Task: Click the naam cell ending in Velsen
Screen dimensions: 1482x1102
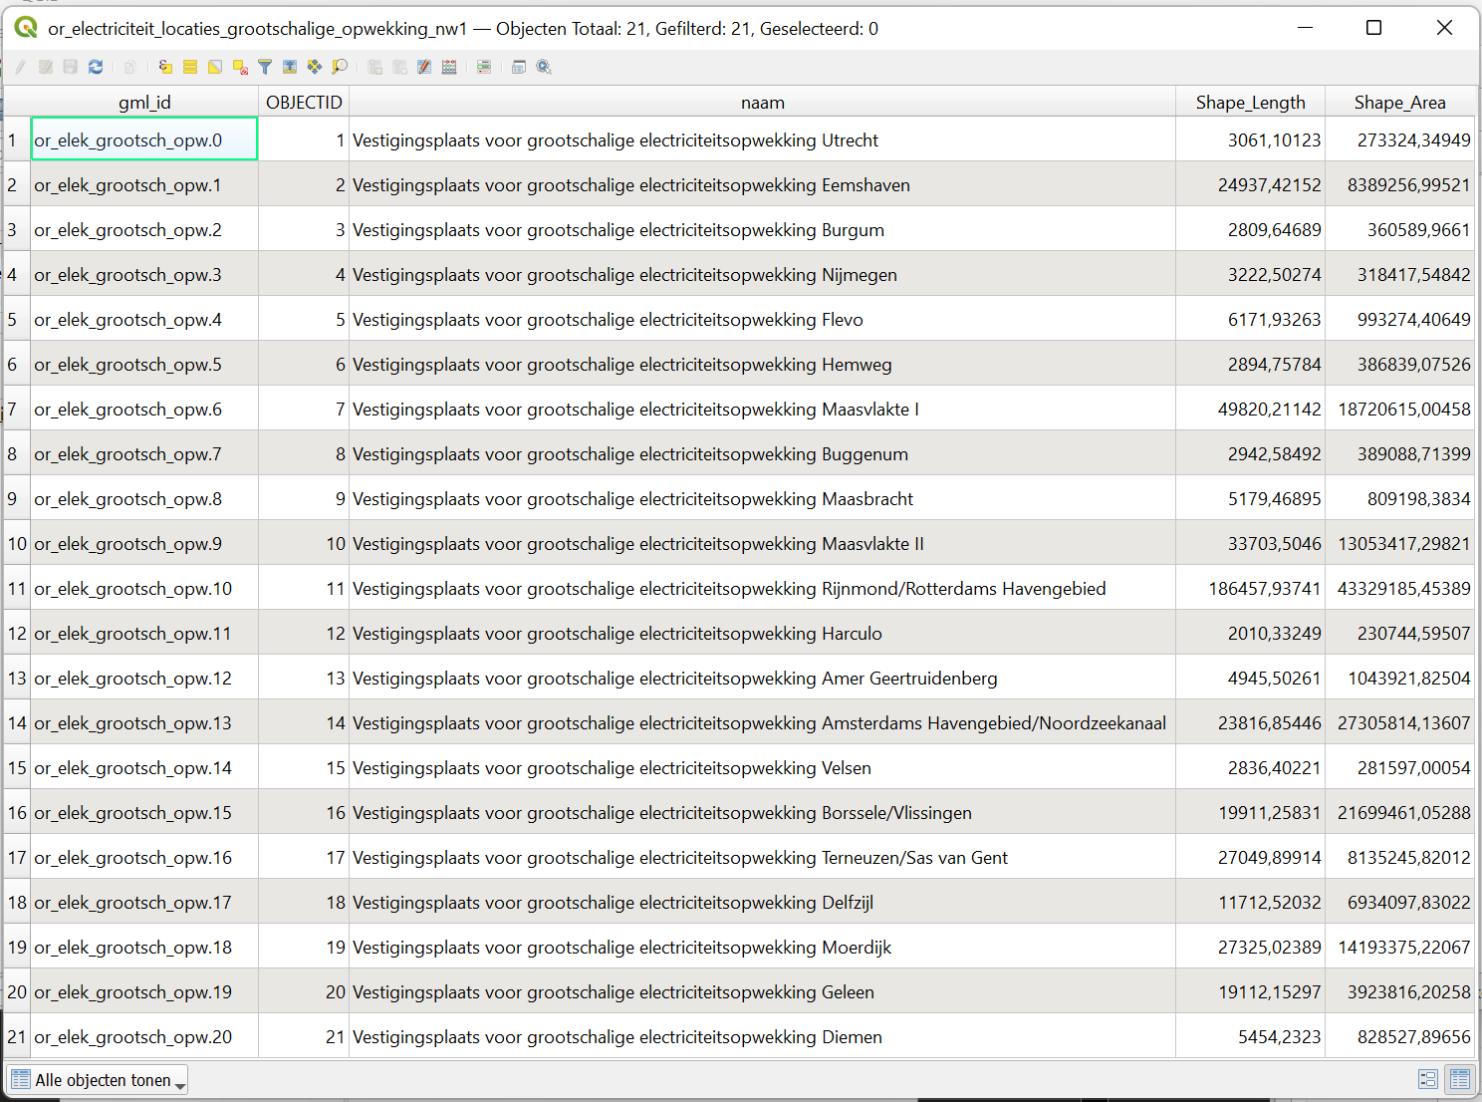Action: coord(762,767)
